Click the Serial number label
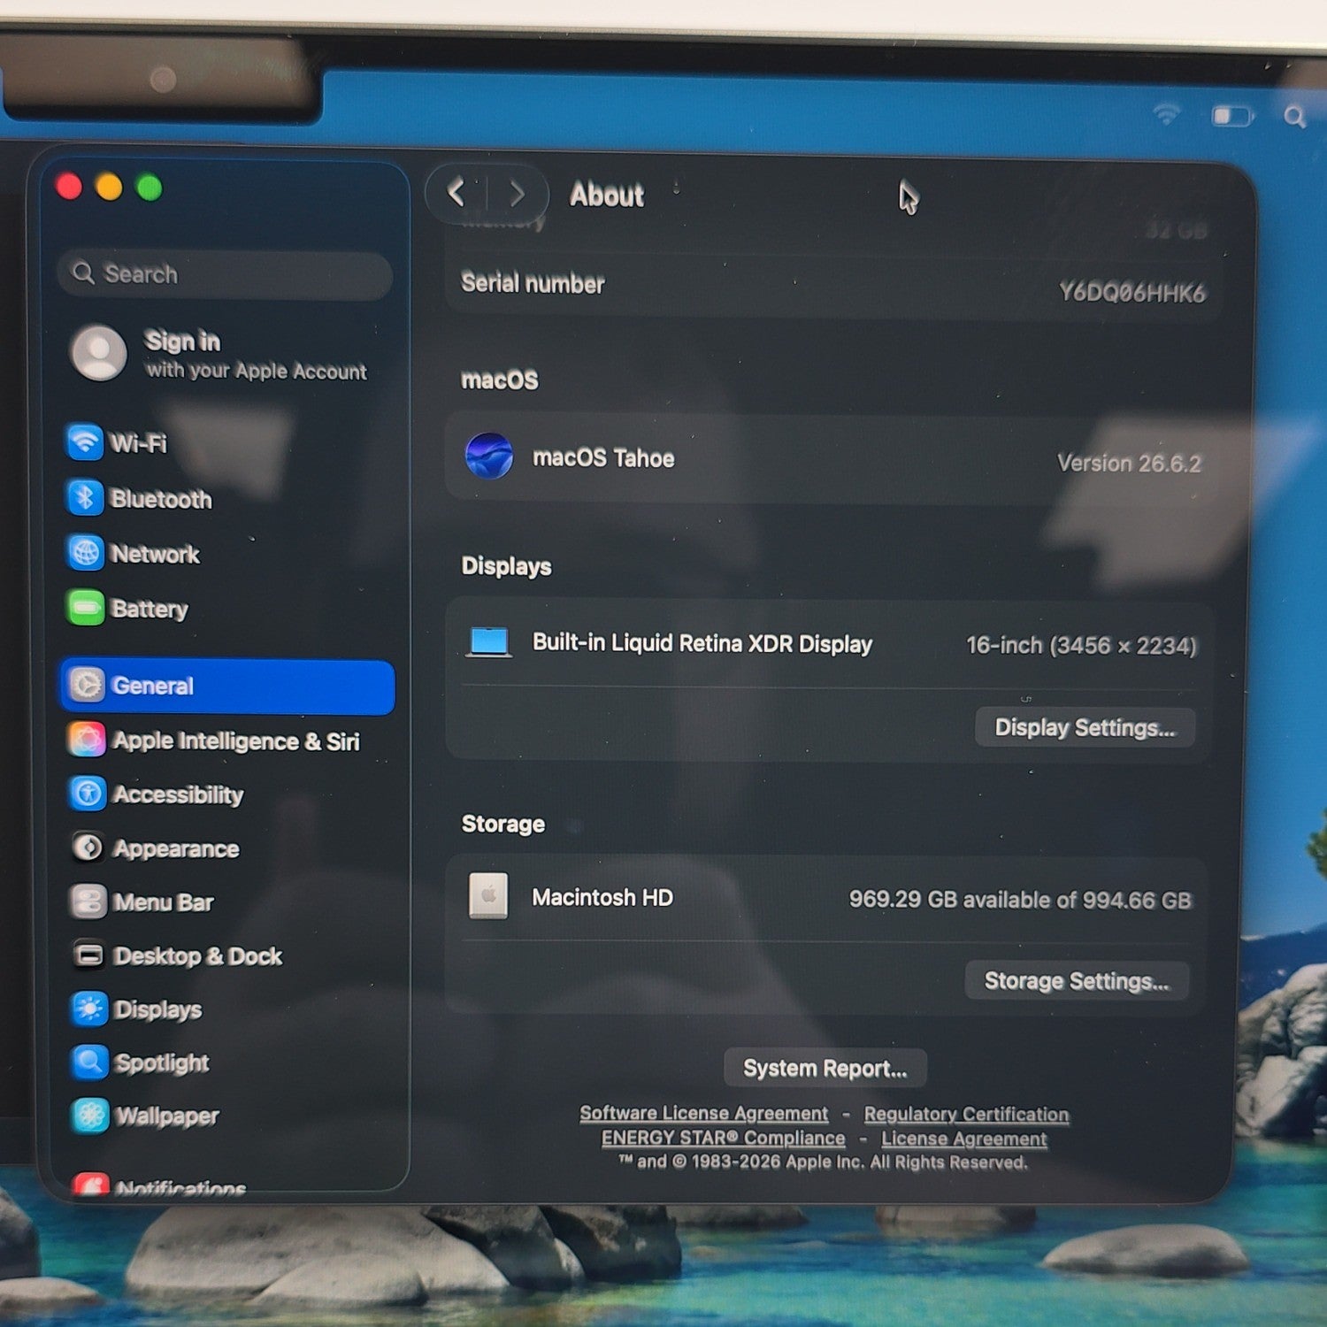The height and width of the screenshot is (1327, 1327). [x=533, y=283]
